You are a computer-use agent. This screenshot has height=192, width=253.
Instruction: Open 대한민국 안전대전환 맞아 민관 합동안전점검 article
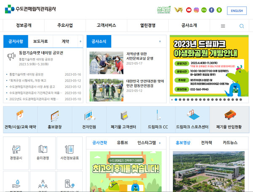point(145,83)
